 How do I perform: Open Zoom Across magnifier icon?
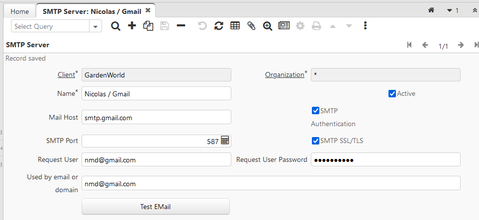(268, 26)
